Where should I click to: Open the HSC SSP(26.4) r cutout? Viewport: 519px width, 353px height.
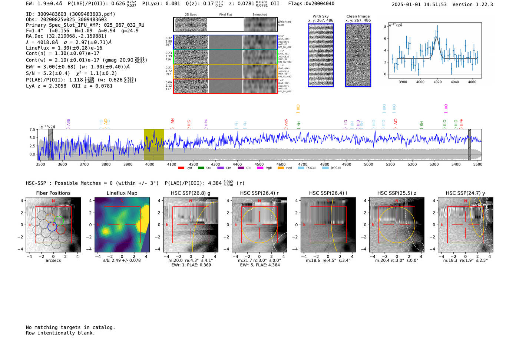click(x=259, y=225)
